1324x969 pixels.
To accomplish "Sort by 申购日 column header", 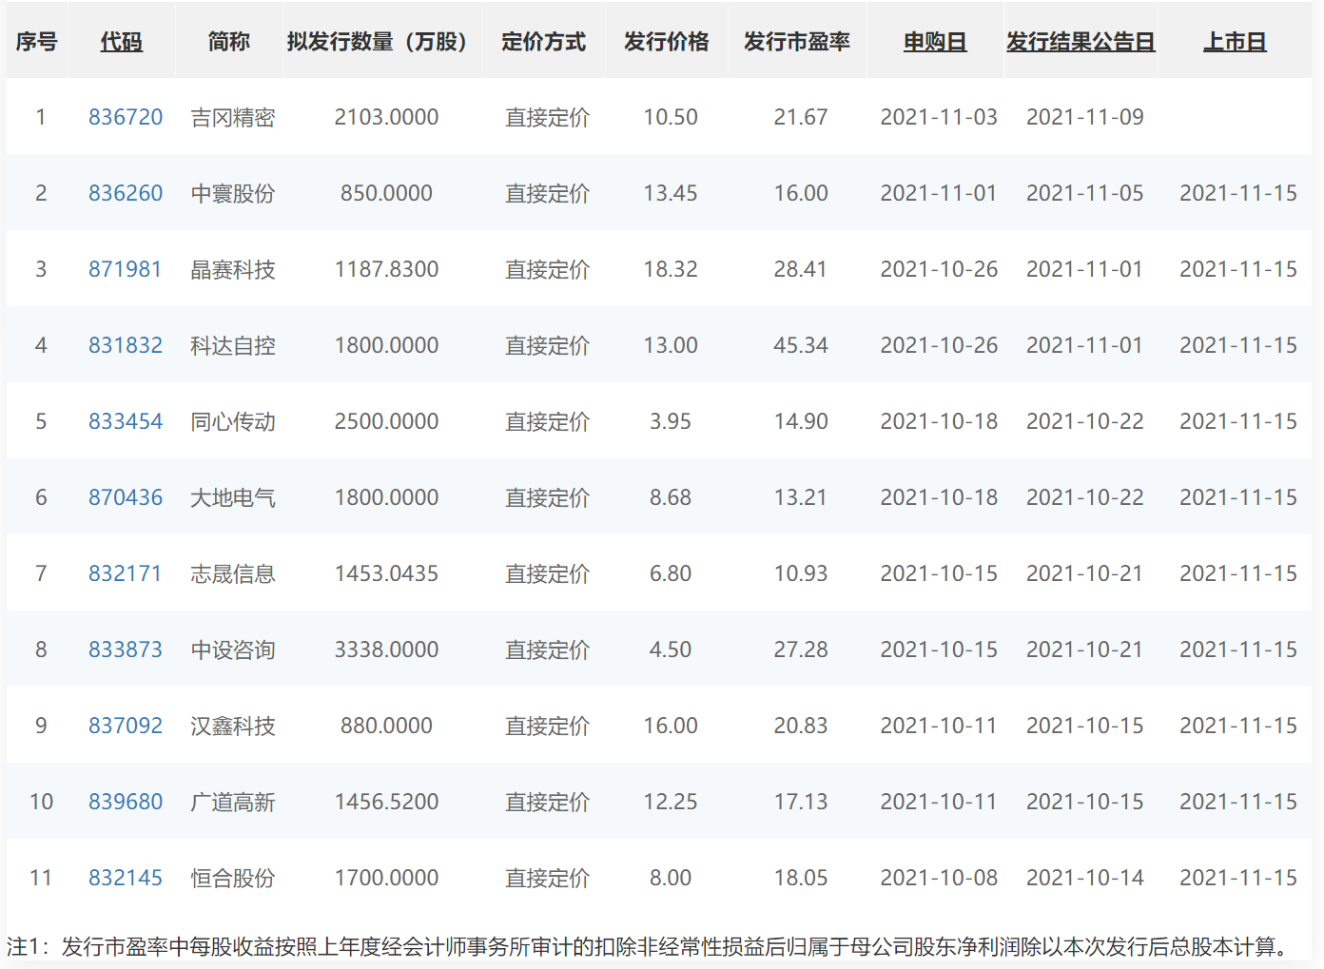I will (x=935, y=42).
